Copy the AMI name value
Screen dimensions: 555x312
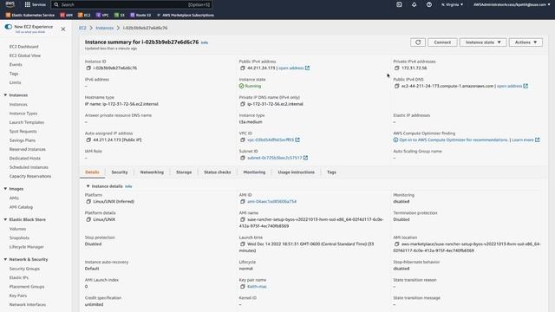(243, 219)
